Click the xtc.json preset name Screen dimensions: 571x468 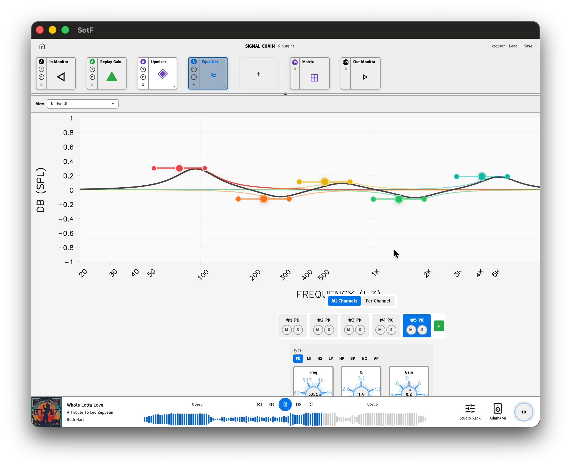pyautogui.click(x=498, y=46)
